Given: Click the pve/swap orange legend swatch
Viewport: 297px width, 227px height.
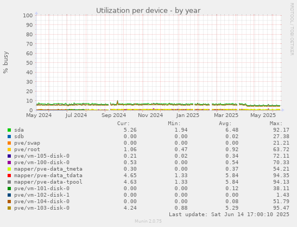Looking at the screenshot, I should click(x=9, y=143).
